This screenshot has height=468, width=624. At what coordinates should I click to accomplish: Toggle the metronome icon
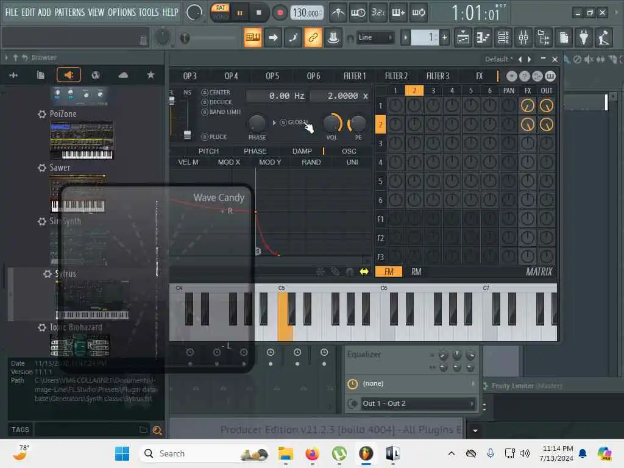338,13
